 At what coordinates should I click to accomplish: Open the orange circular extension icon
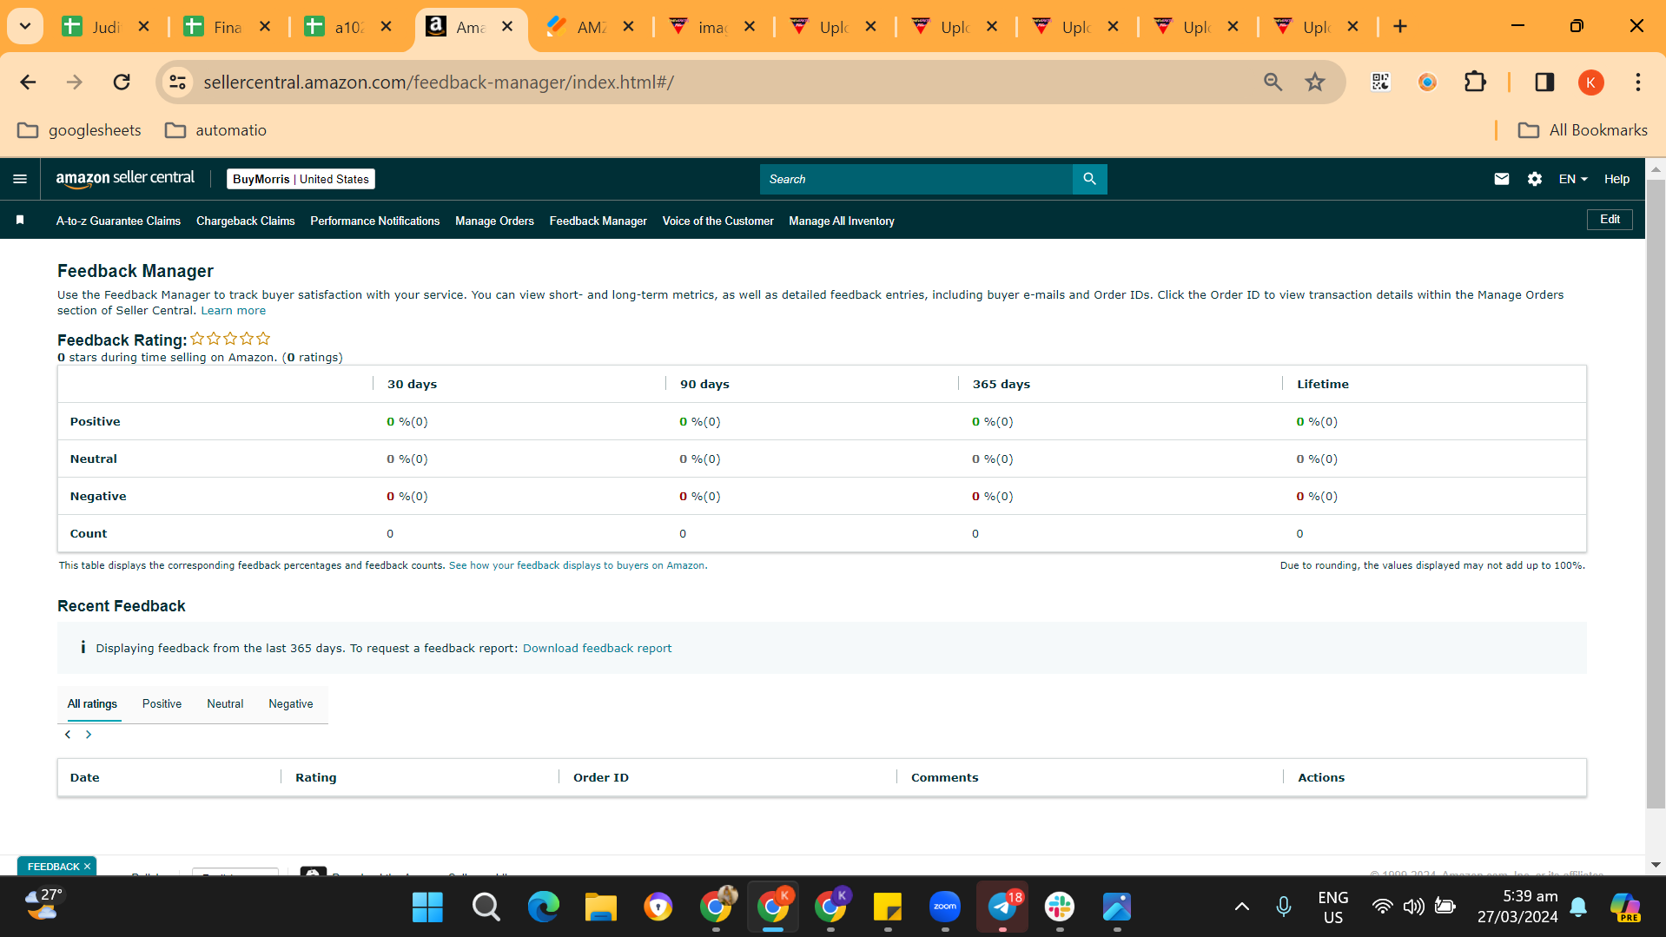[1427, 82]
